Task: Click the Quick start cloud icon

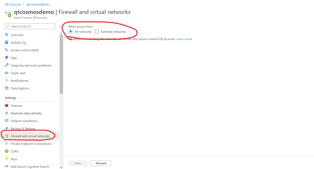Action: (7, 73)
